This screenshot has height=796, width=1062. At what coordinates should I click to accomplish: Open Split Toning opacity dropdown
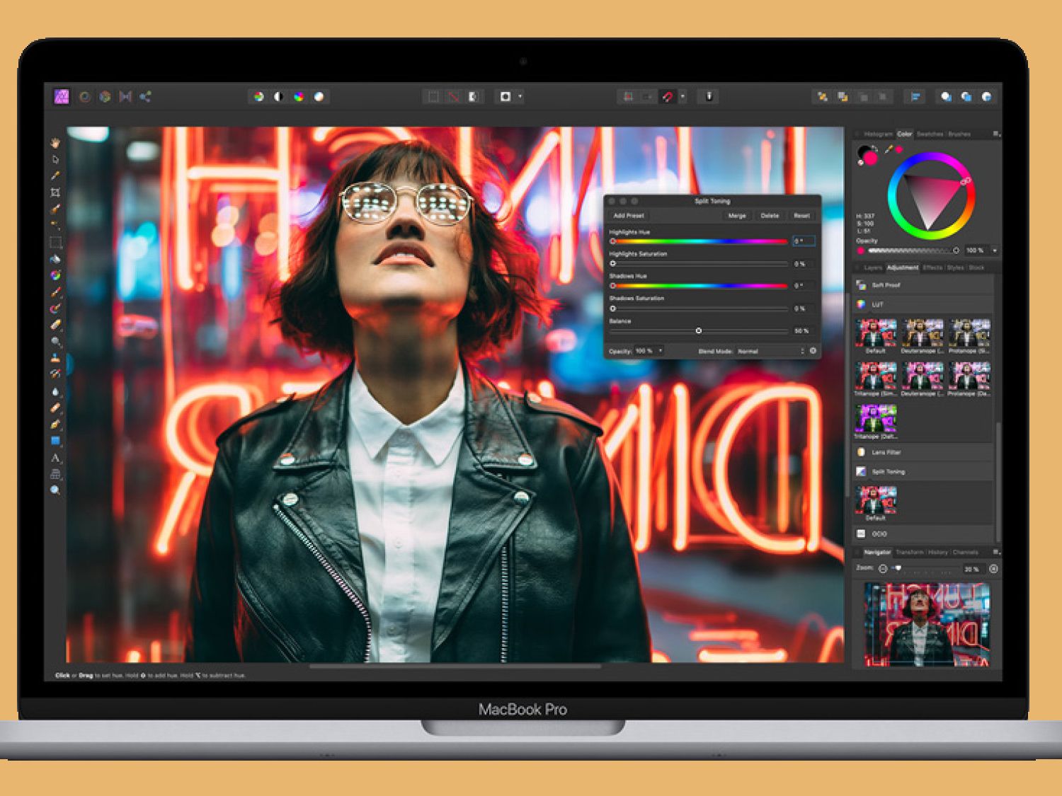661,351
